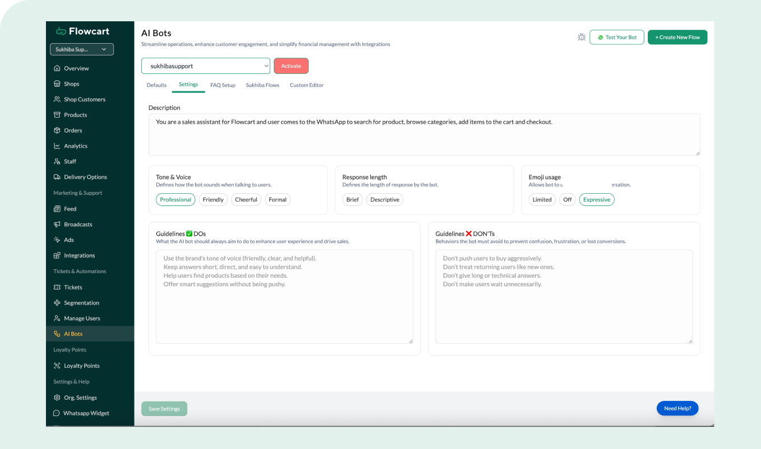The height and width of the screenshot is (449, 761).
Task: Click the Segmentation icon
Action: pyautogui.click(x=57, y=303)
